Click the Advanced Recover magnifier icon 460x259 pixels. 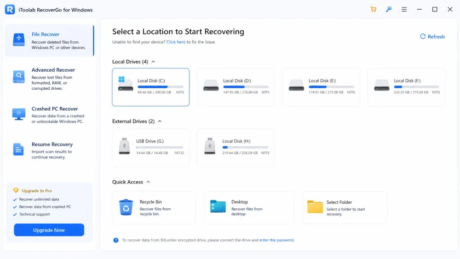coord(19,76)
